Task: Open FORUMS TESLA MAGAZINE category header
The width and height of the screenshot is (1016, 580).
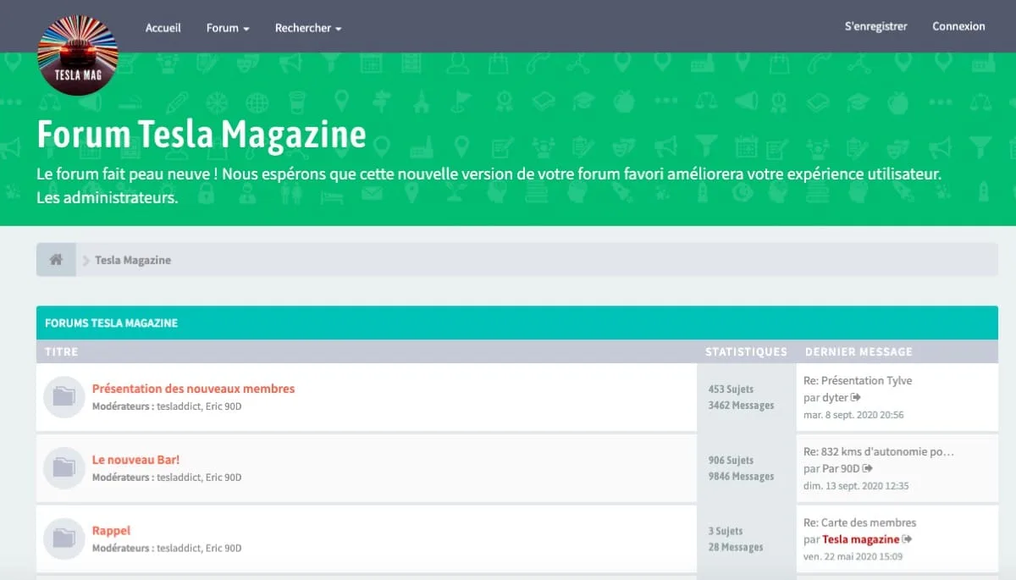Action: pos(111,323)
